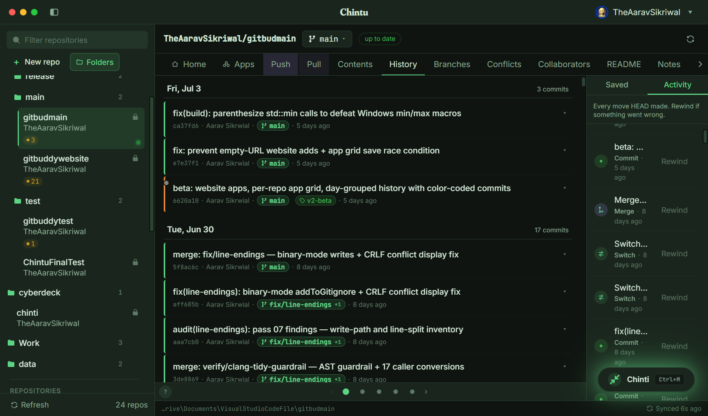Screen dimensions: 708x416
Task: Click the "24 repos" count text
Action: coord(132,405)
